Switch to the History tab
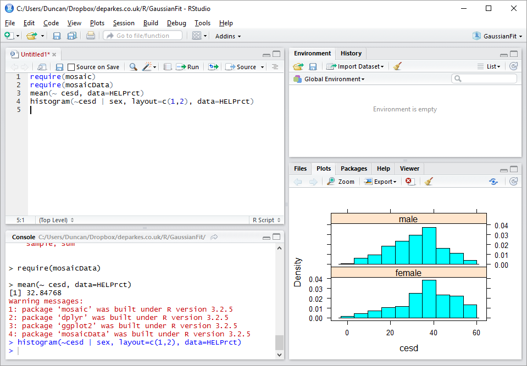The height and width of the screenshot is (366, 527). [351, 53]
